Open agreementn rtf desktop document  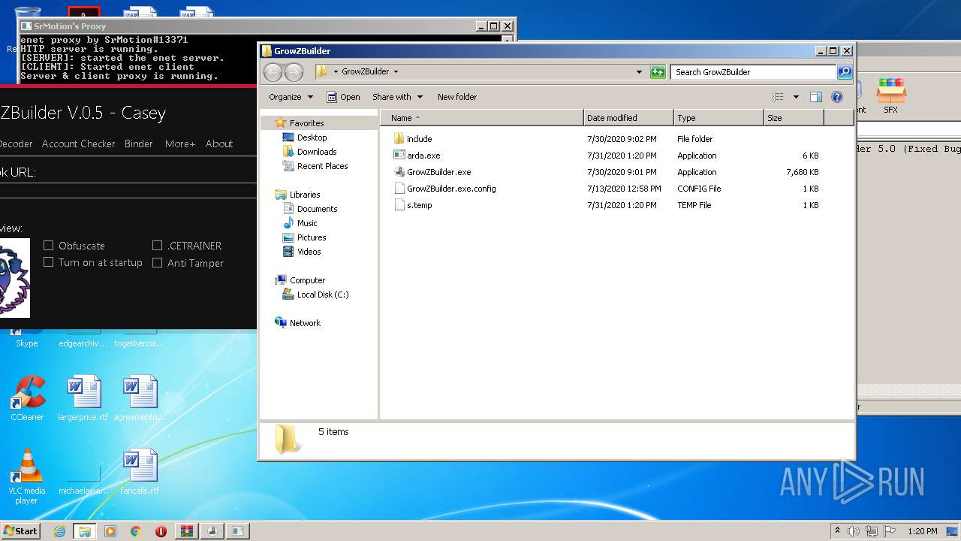coord(140,398)
